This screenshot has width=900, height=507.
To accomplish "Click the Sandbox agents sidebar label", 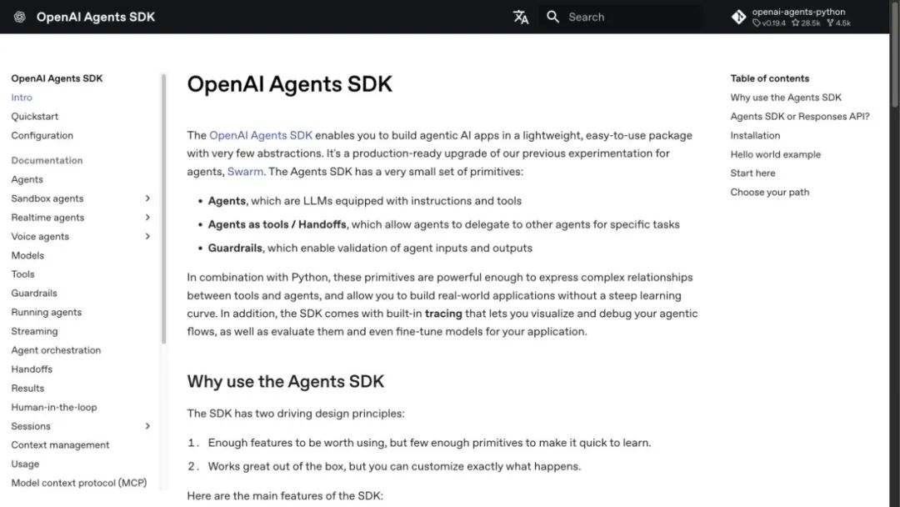I will (x=47, y=198).
